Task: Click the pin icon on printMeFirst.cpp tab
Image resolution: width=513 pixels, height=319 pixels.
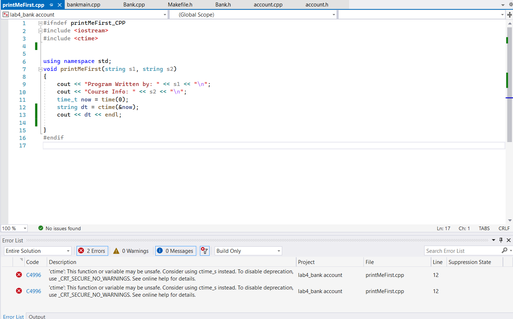Action: pyautogui.click(x=51, y=5)
